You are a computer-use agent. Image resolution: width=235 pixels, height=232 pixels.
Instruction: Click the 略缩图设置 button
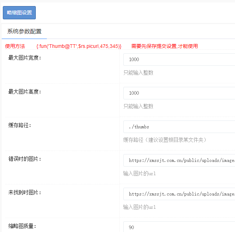point(19,13)
